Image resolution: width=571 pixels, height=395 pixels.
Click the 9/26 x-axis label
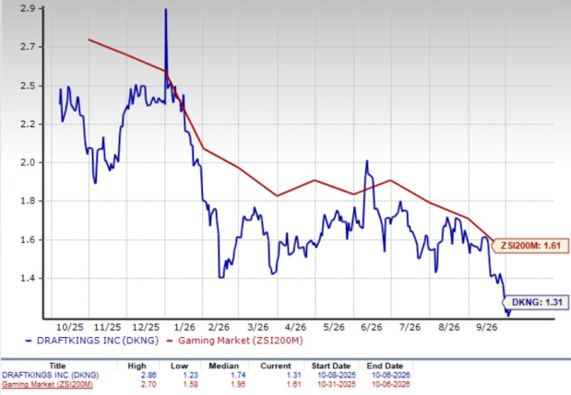click(487, 328)
